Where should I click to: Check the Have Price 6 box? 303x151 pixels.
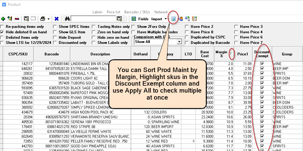tap(236, 37)
